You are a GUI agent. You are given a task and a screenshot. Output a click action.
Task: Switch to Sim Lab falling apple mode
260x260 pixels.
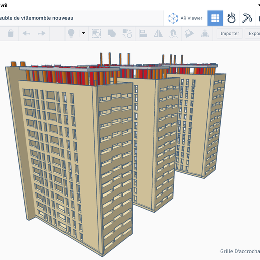tap(231, 18)
